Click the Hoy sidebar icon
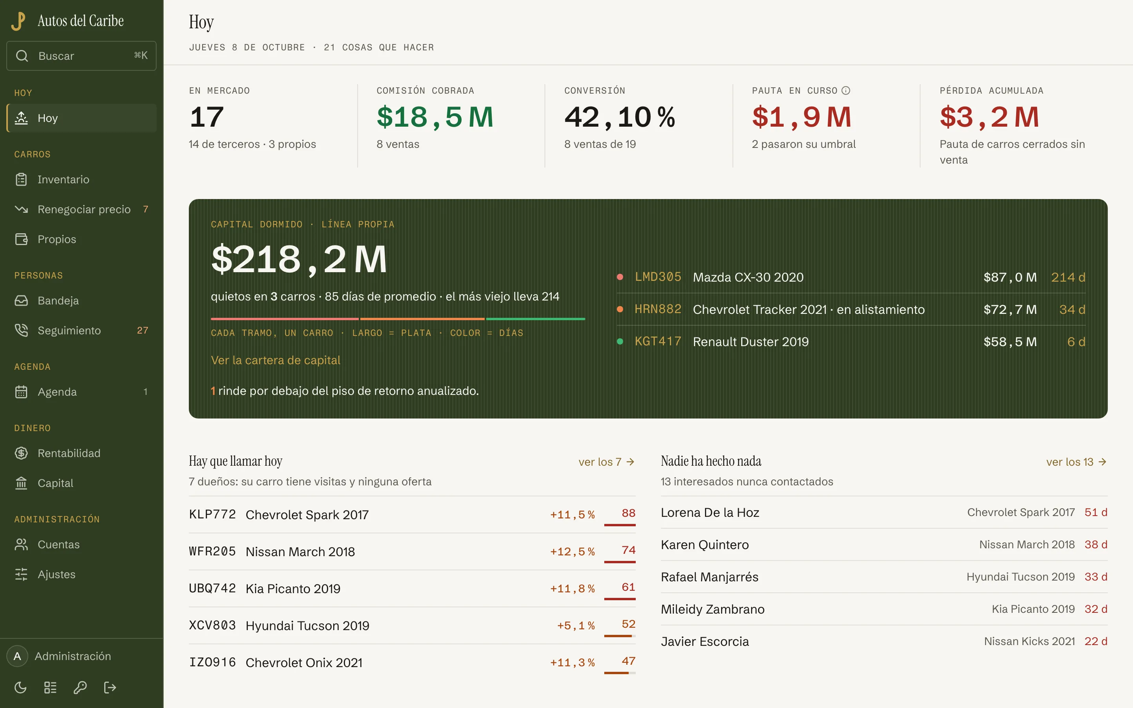Viewport: 1133px width, 708px height. 22,118
